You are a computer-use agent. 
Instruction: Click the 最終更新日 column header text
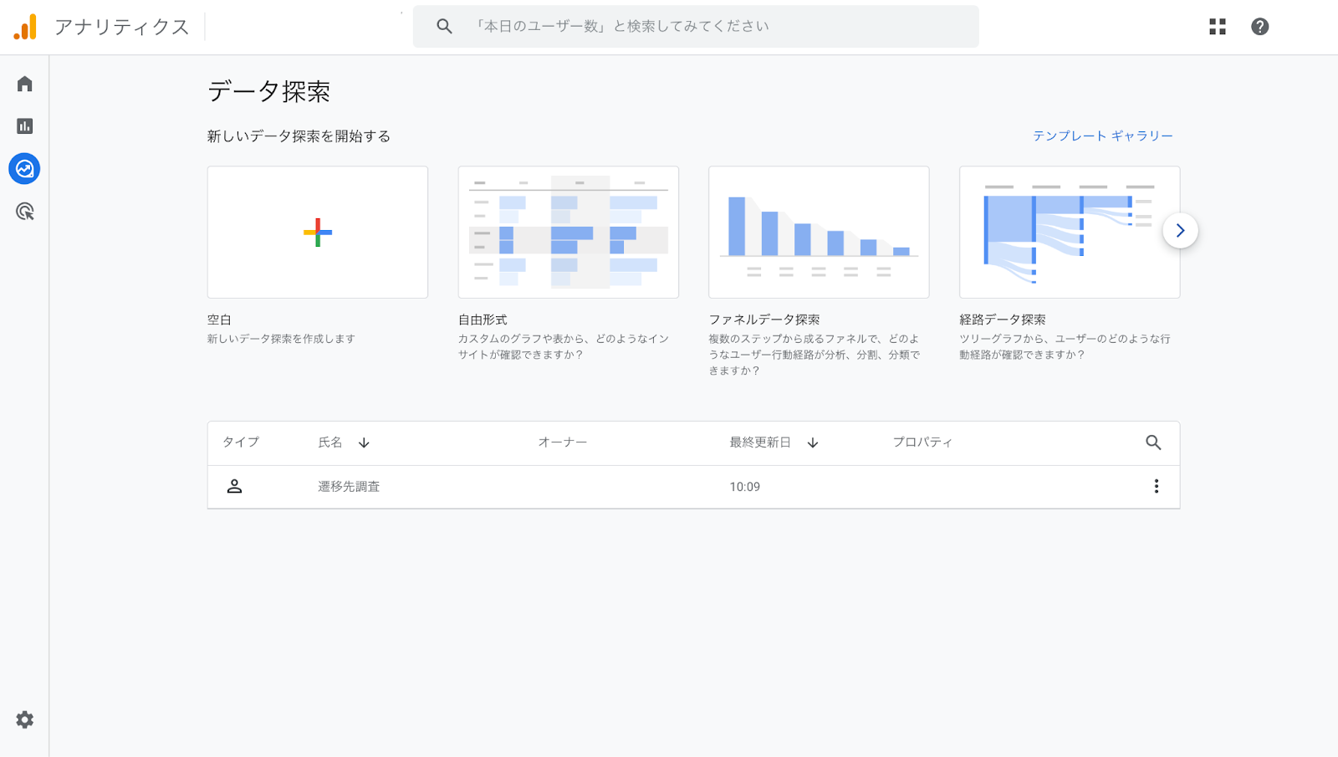pos(760,442)
